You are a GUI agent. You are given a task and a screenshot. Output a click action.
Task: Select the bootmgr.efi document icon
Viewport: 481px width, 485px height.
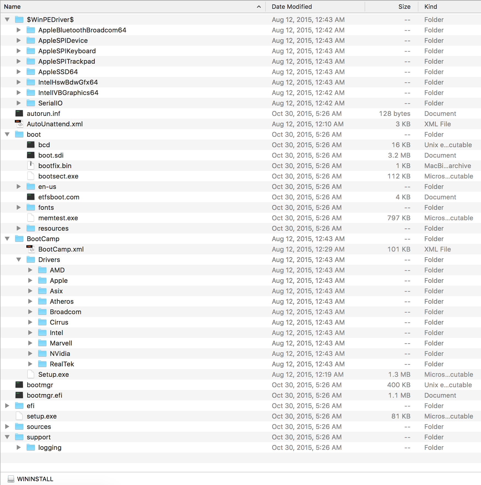[x=19, y=395]
